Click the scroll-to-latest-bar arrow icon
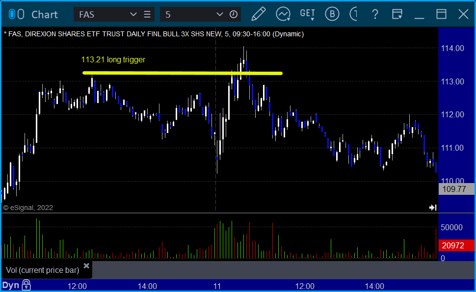 coord(433,208)
